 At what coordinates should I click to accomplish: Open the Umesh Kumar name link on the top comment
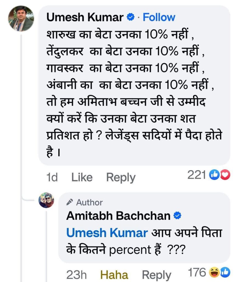coord(85,17)
